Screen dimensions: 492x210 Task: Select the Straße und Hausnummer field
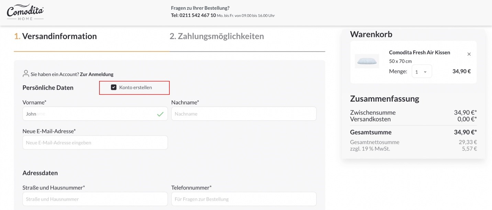(x=95, y=199)
